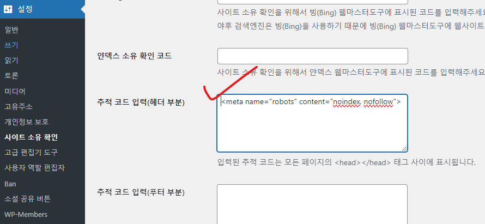Image resolution: width=485 pixels, height=224 pixels.
Task: Open the 설정 menu header
Action: (43, 9)
